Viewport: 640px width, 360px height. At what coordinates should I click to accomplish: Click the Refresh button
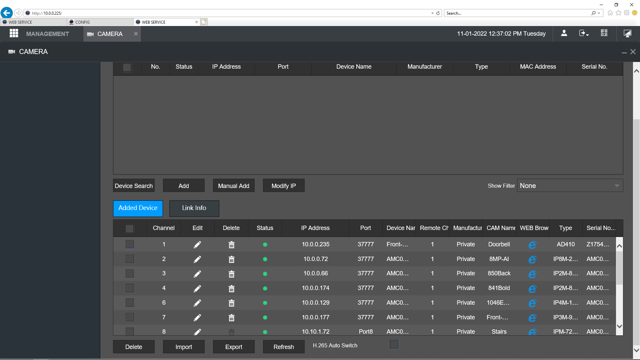[x=284, y=347]
